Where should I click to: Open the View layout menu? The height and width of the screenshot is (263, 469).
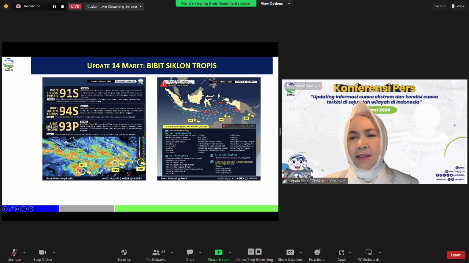pyautogui.click(x=458, y=6)
